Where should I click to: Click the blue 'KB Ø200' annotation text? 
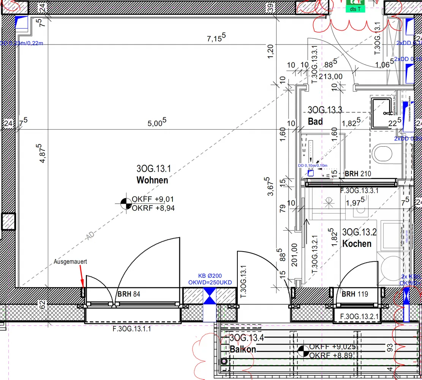pos(210,275)
